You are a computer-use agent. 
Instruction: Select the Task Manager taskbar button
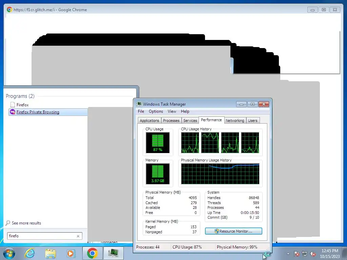point(113,253)
